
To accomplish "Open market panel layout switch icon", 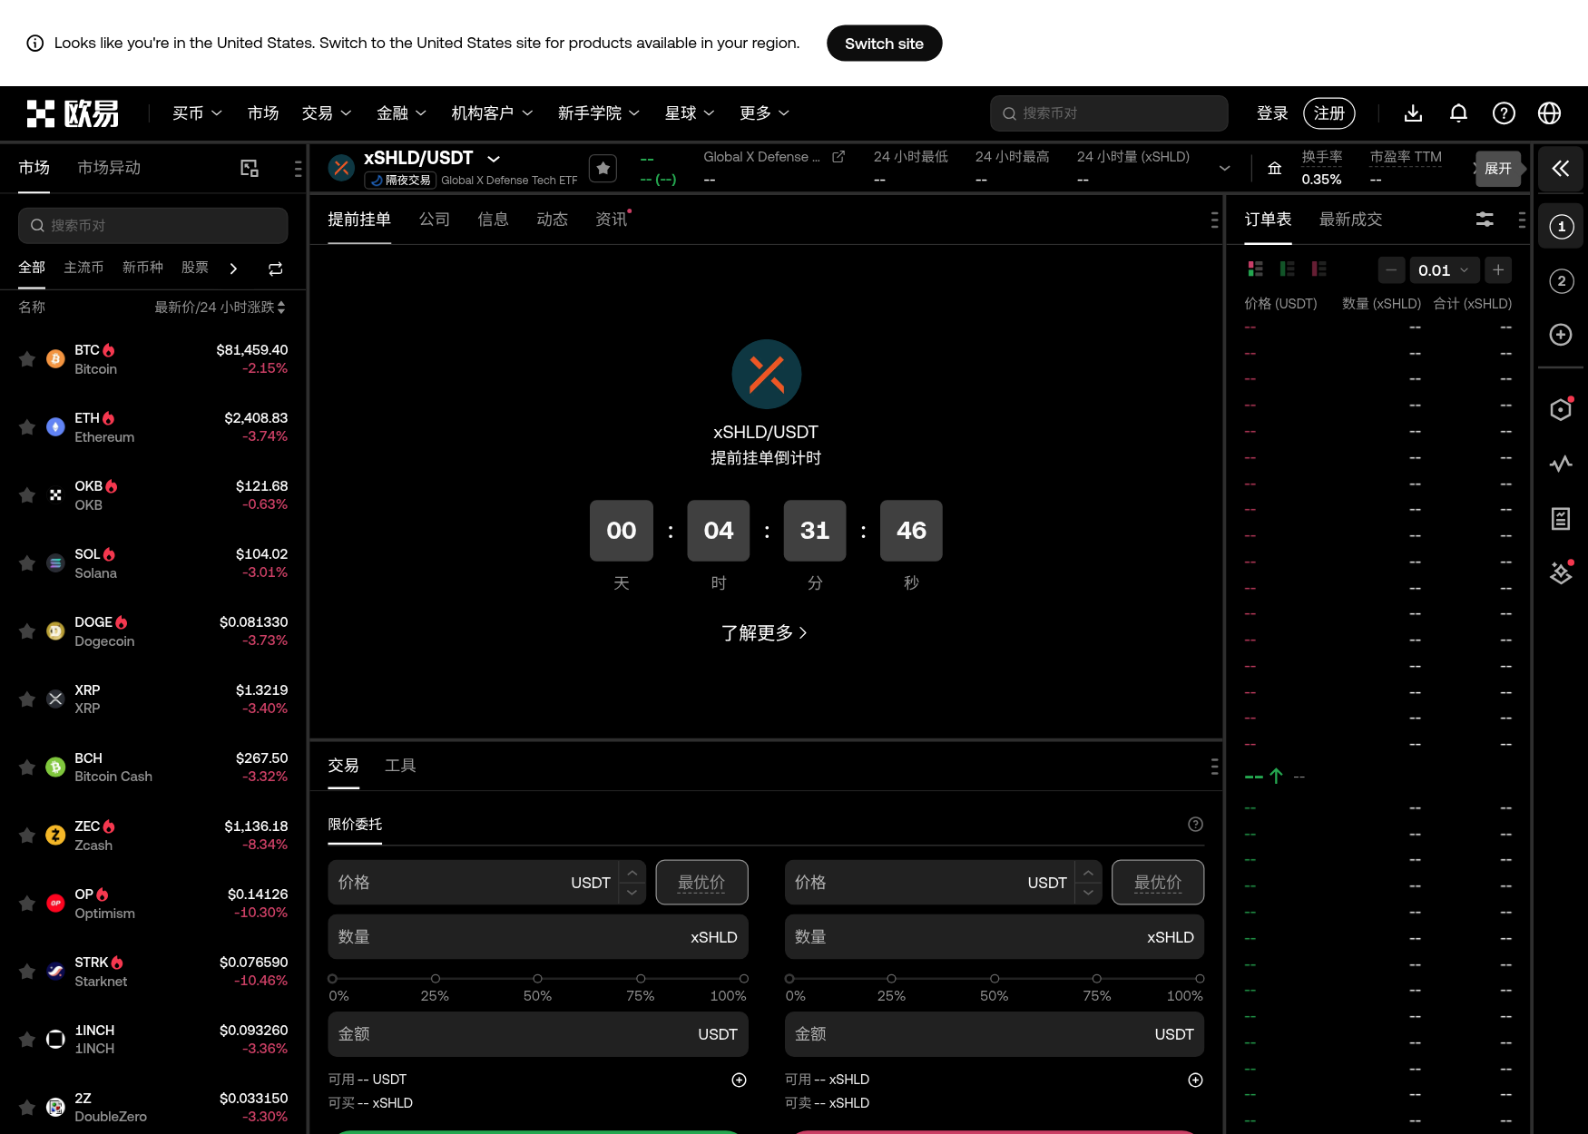I will coord(250,169).
